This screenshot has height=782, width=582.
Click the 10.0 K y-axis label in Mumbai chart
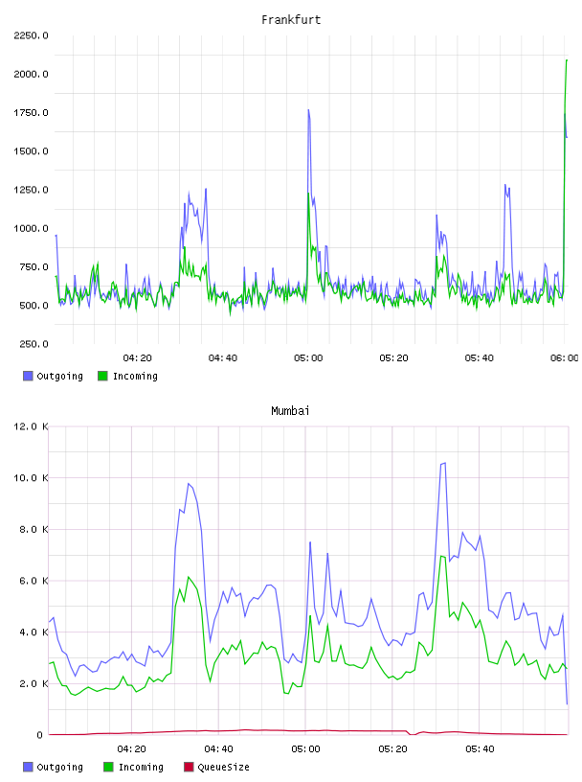click(x=31, y=478)
